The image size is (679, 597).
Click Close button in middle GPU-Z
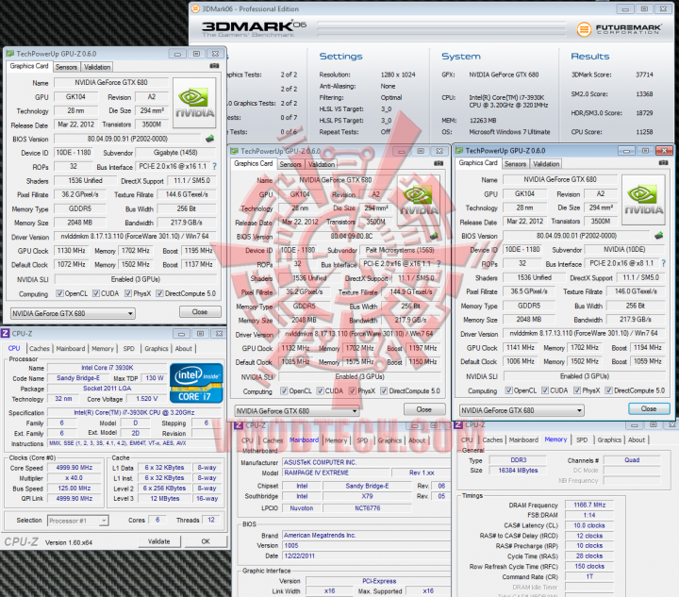coord(424,409)
